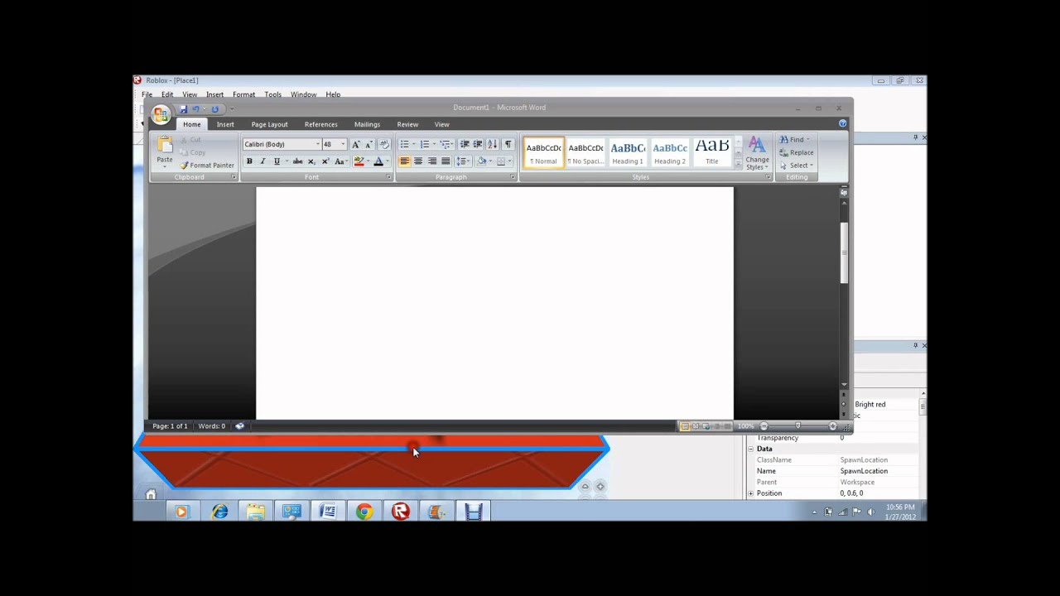The image size is (1060, 596).
Task: Open Google Chrome from the taskbar
Action: pos(364,512)
